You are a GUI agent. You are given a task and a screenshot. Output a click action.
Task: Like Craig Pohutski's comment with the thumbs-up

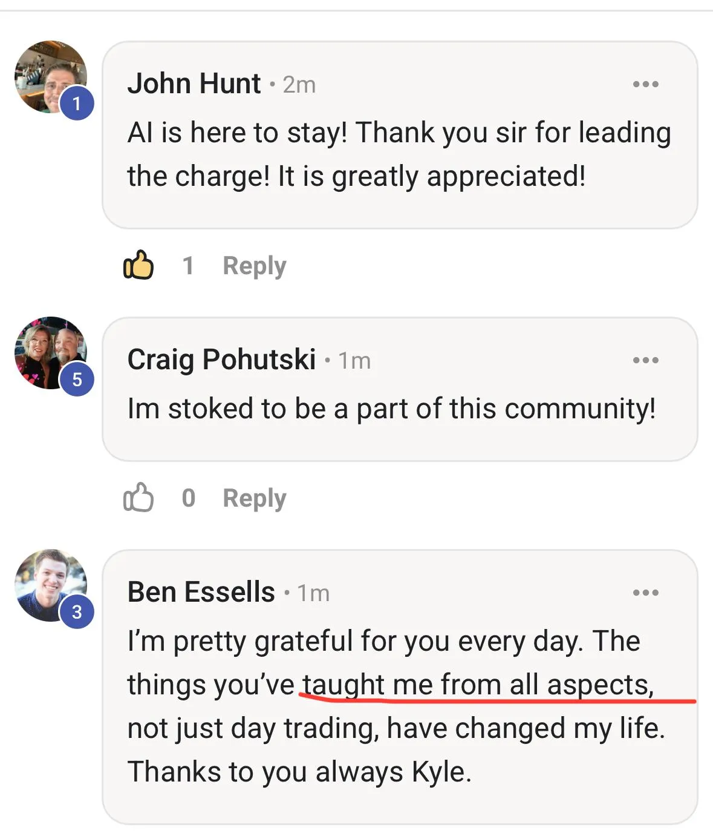[x=138, y=498]
